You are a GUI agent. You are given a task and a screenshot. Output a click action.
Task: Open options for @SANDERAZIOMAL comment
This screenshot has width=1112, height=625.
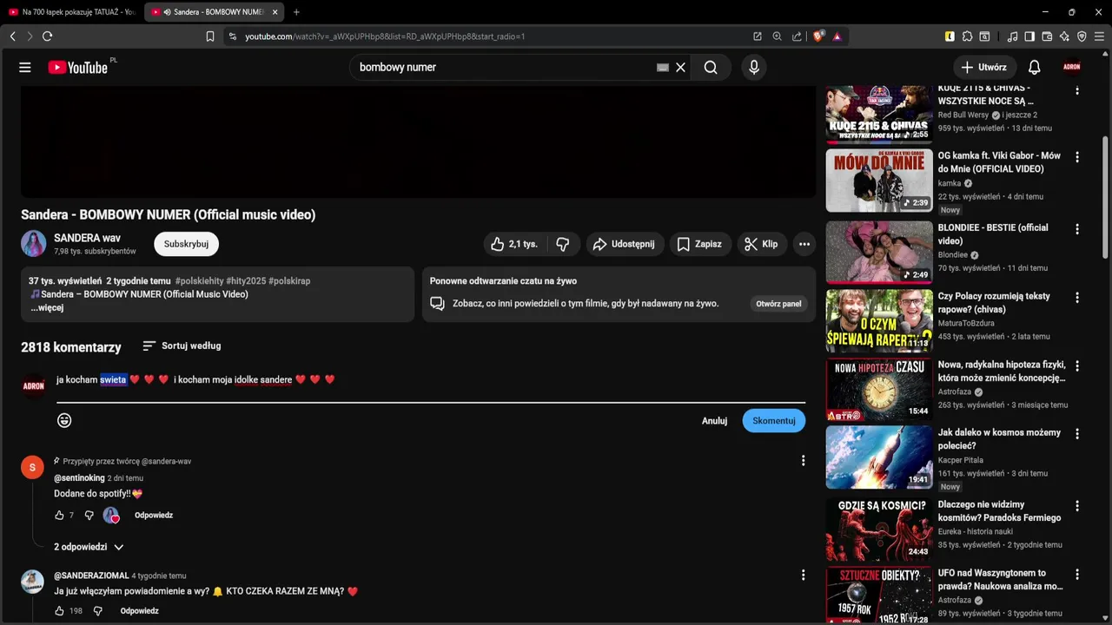click(803, 575)
